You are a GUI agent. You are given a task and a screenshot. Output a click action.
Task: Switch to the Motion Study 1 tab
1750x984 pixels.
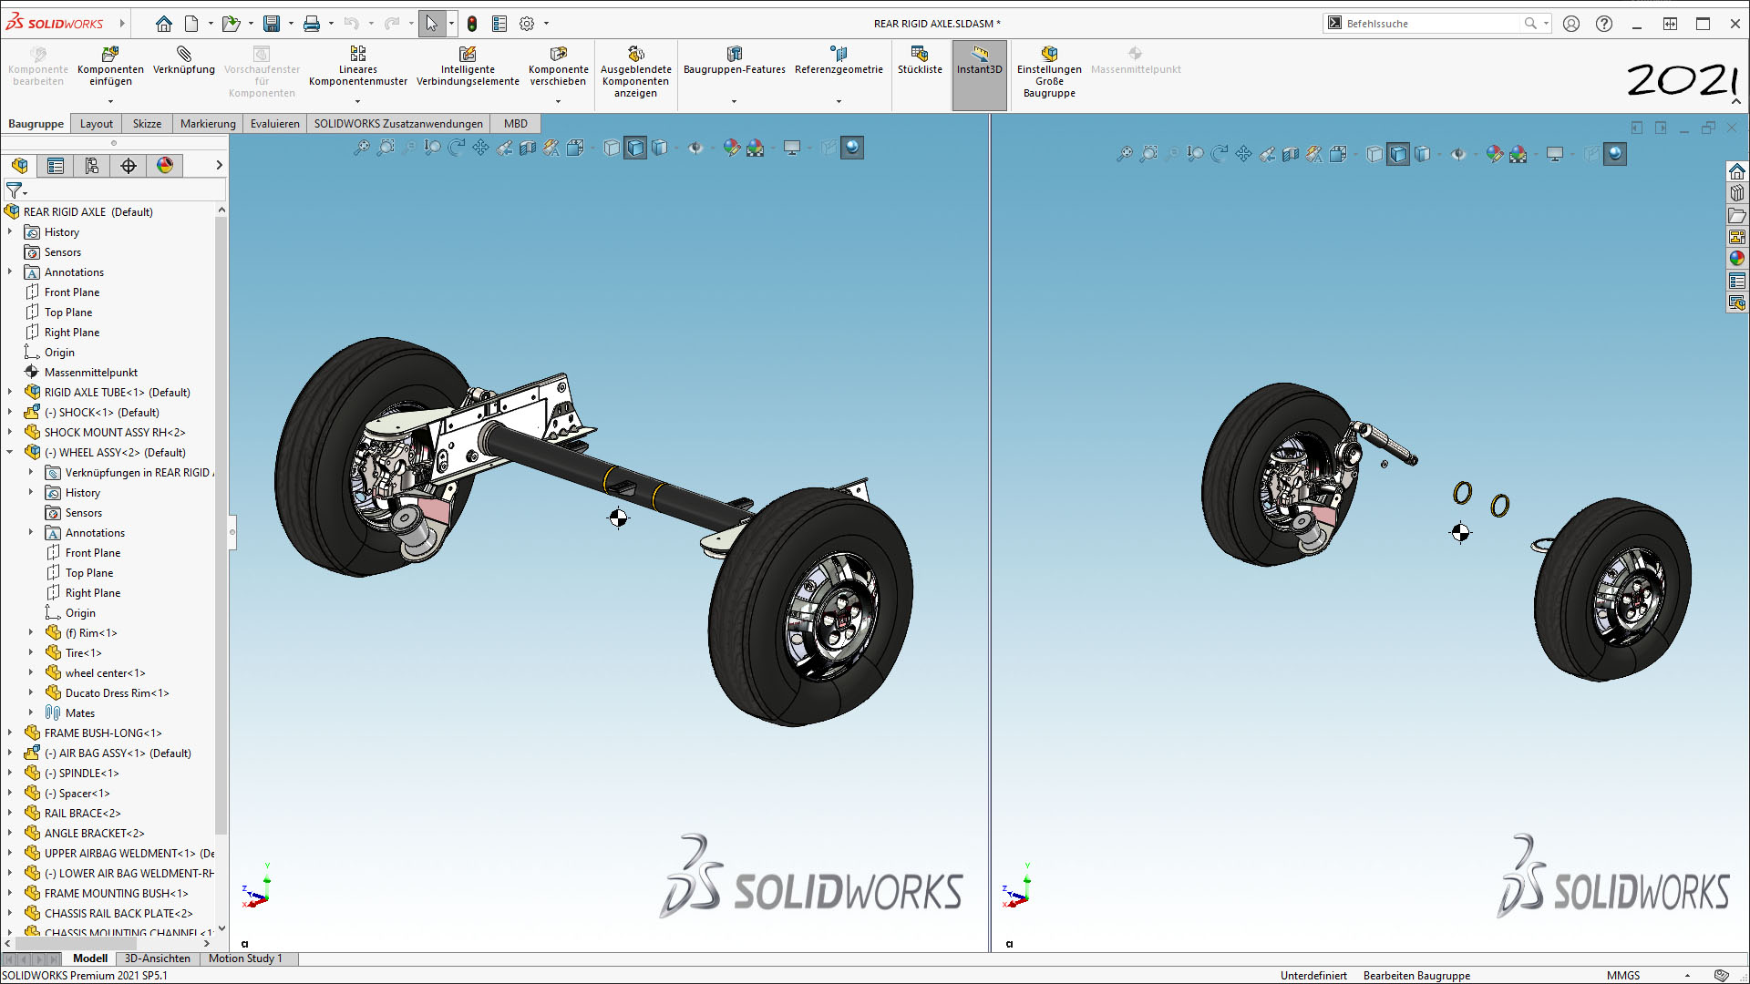(245, 958)
